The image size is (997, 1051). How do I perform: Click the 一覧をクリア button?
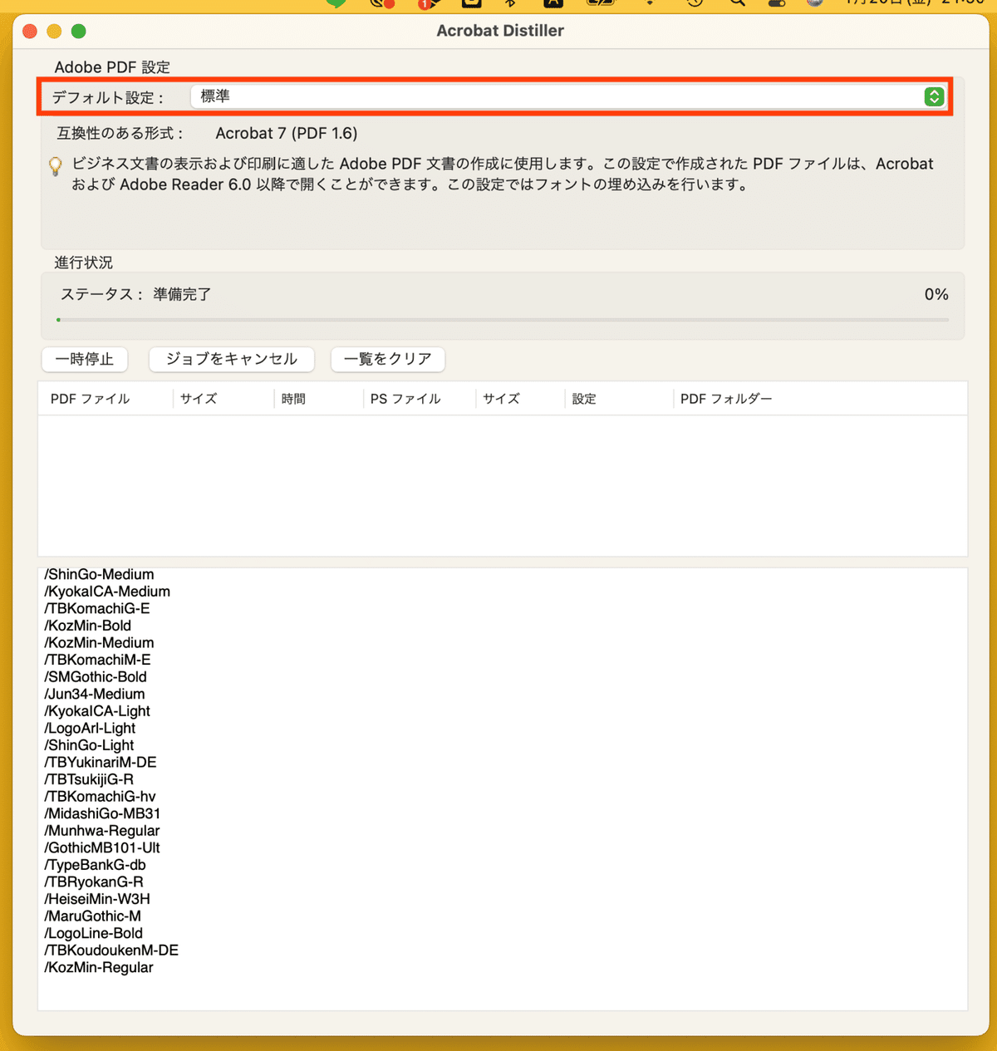coord(388,359)
